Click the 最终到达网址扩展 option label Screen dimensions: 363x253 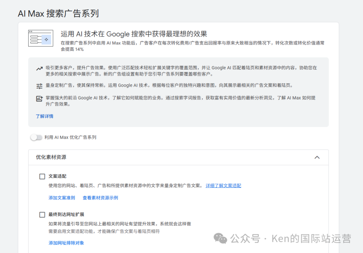point(66,215)
